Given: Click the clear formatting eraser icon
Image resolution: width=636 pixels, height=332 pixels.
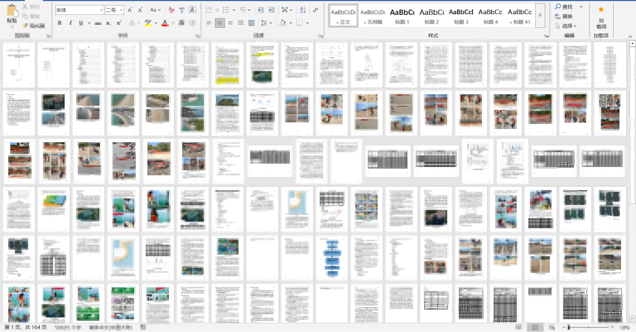Looking at the screenshot, I should pos(170,10).
